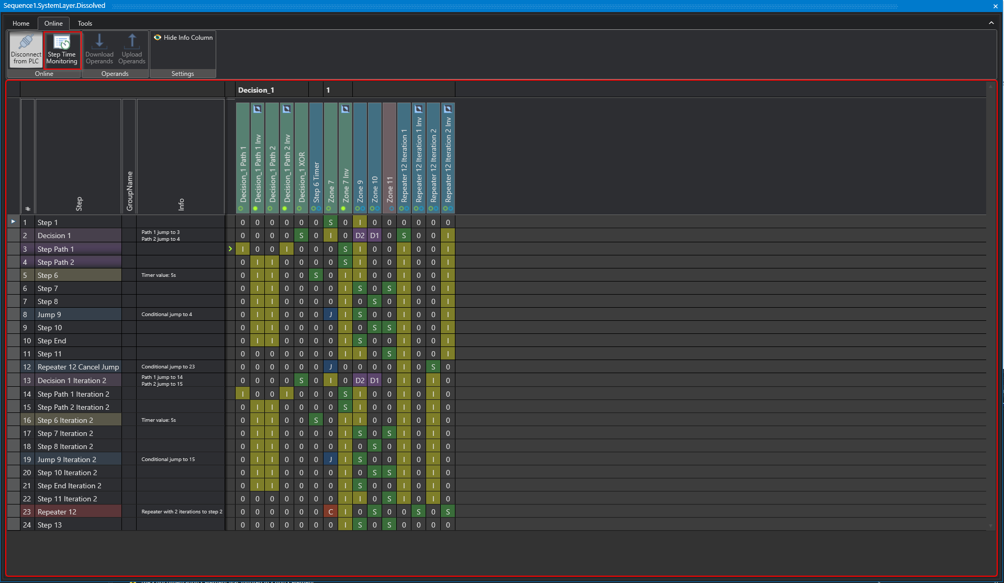Click invert icon on Decision_1 Path 2 Inv column
Viewport: 1004px width, 583px height.
[287, 109]
